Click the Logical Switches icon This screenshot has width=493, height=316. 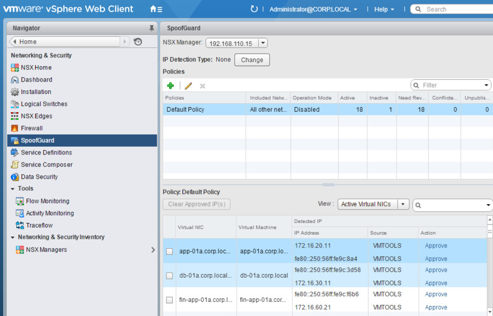(x=15, y=104)
